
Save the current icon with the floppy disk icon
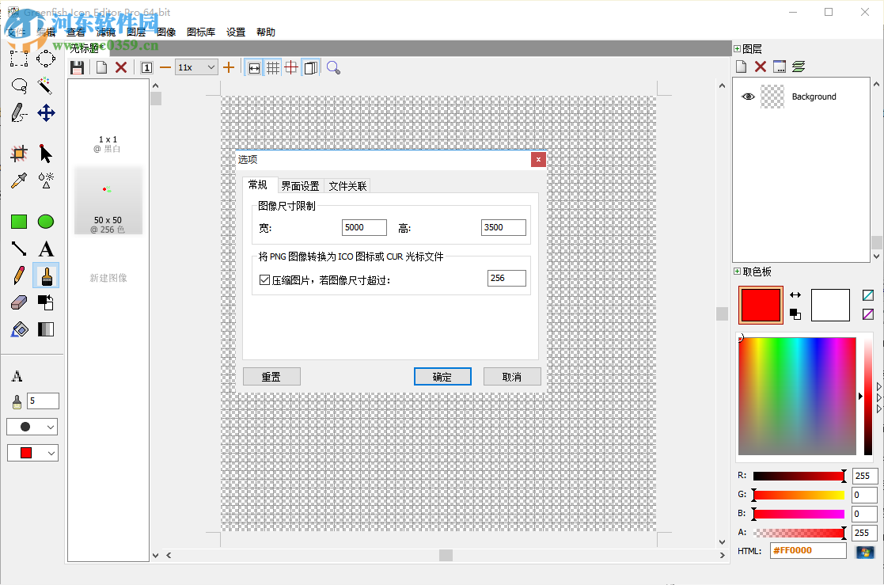[x=77, y=67]
